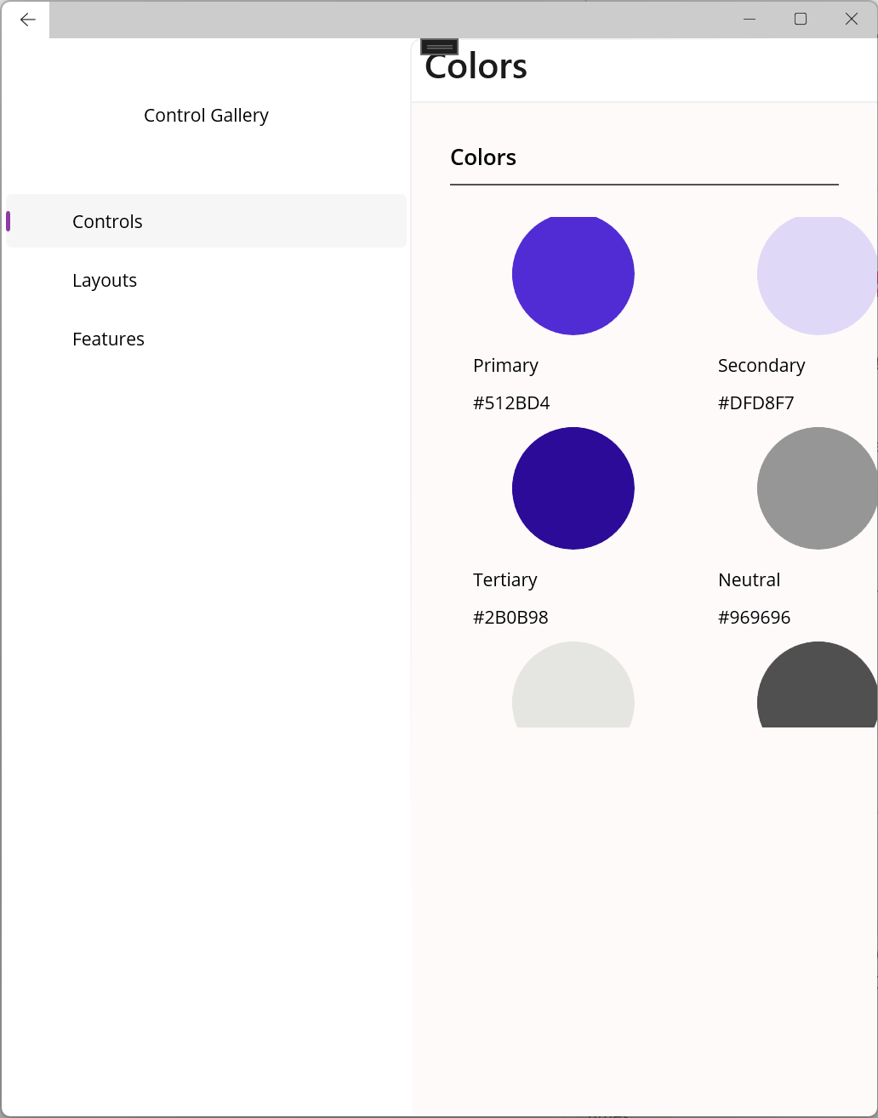Switch to the Layouts section
This screenshot has height=1118, width=878.
pos(105,280)
